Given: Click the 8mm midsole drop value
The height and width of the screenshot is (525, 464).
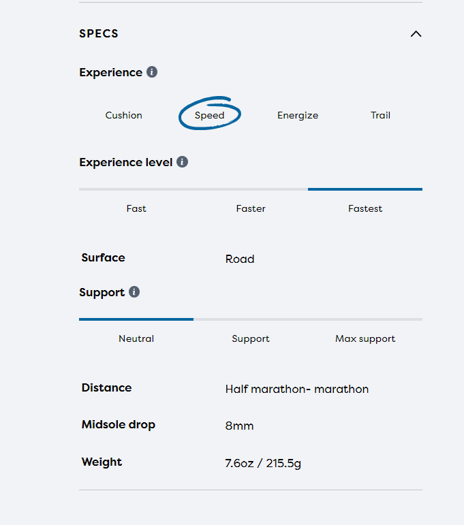Looking at the screenshot, I should tap(239, 426).
